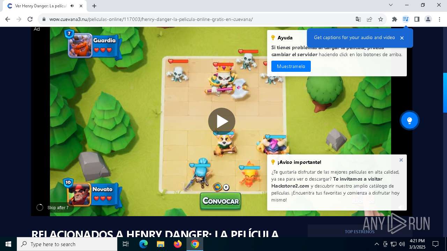
Task: Close the Aviso importante notice
Action: point(401,160)
